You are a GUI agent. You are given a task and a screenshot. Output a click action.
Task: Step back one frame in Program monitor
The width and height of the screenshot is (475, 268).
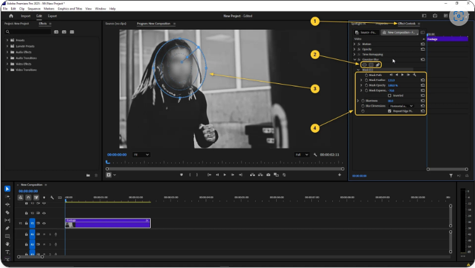(217, 175)
